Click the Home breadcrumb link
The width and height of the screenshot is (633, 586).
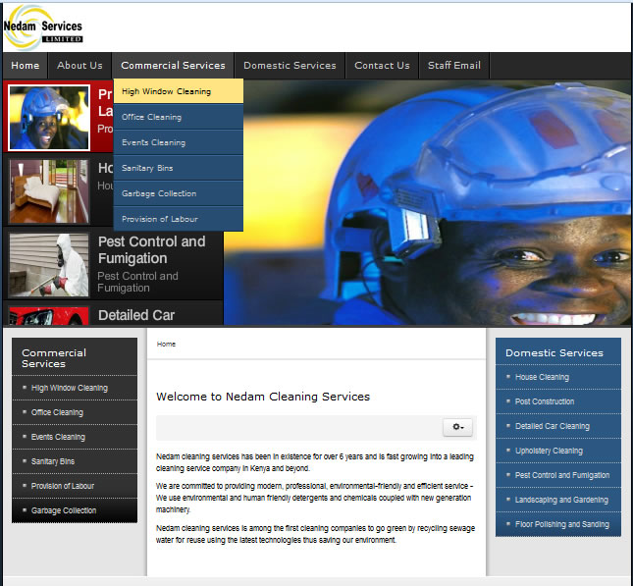point(166,345)
